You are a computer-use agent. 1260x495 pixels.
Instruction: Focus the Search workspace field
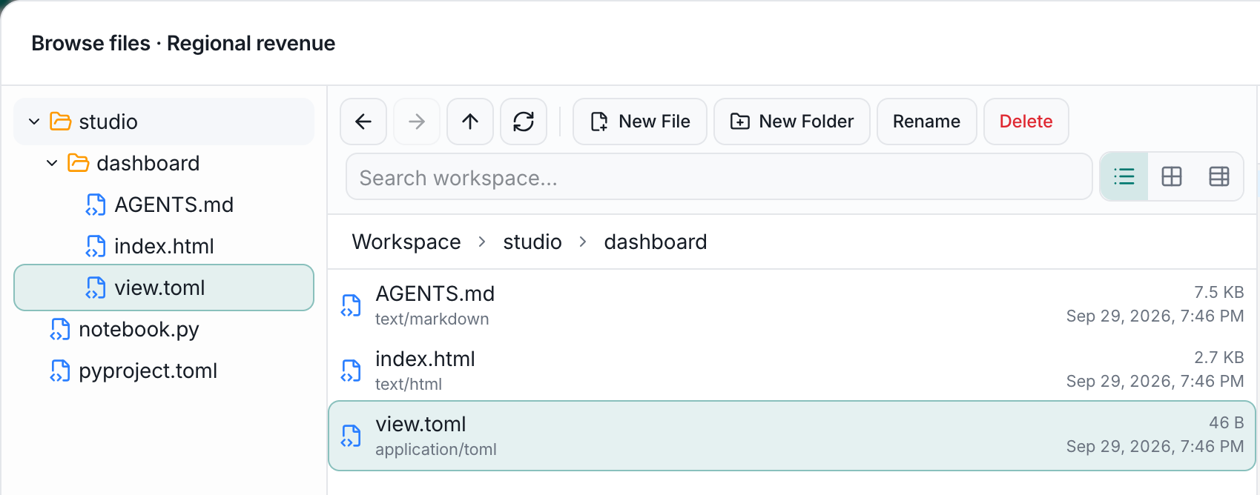pyautogui.click(x=719, y=177)
